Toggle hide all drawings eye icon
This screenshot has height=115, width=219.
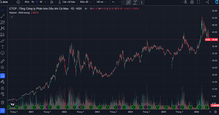[x=3, y=94]
